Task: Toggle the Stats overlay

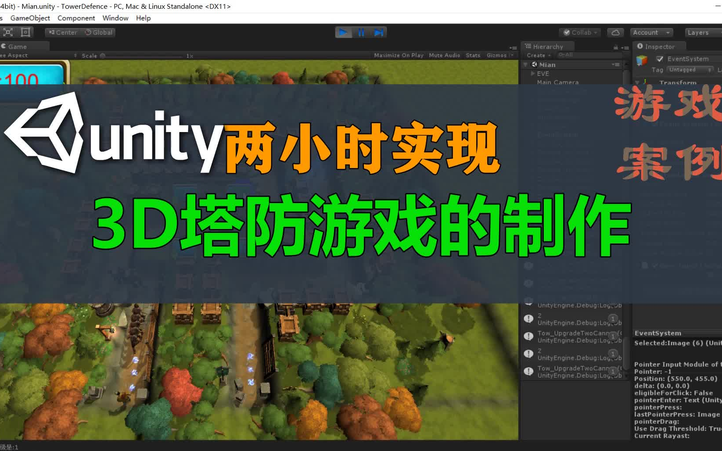Action: (473, 55)
